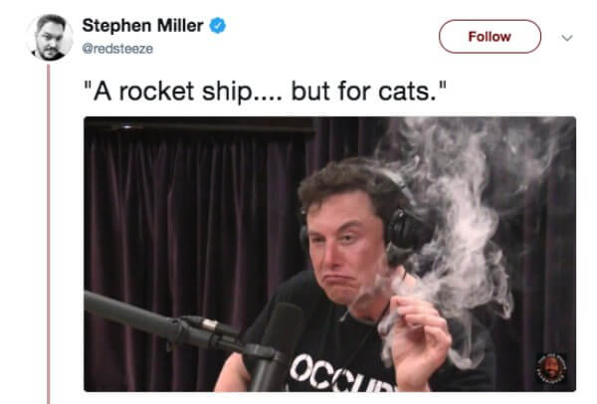
Task: Click the blue verified checkmark badge
Action: pyautogui.click(x=218, y=26)
